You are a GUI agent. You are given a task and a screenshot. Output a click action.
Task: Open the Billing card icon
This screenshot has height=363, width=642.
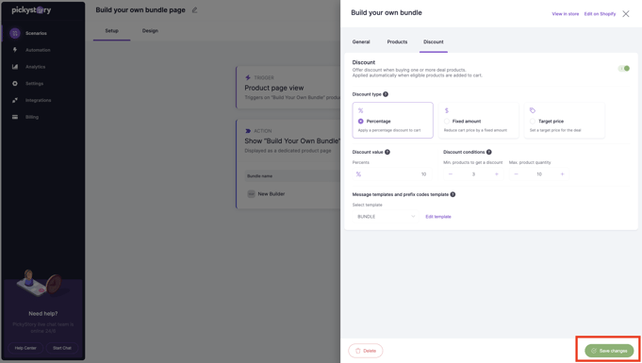pyautogui.click(x=15, y=117)
